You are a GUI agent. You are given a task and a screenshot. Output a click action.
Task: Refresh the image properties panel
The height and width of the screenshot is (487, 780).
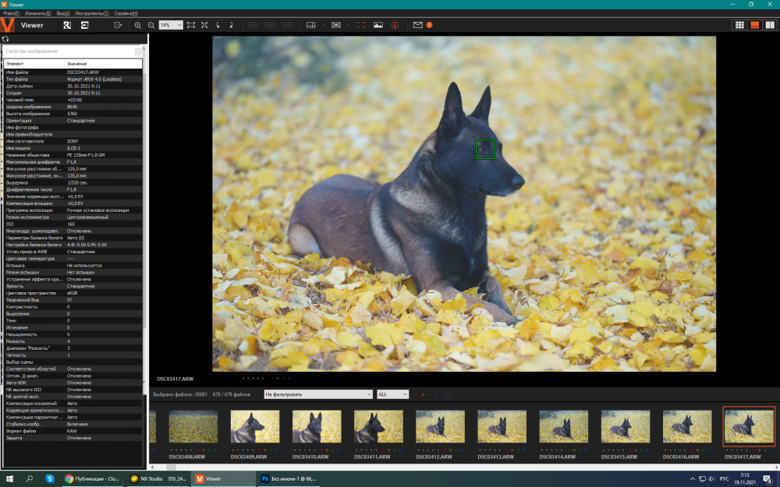(x=5, y=39)
